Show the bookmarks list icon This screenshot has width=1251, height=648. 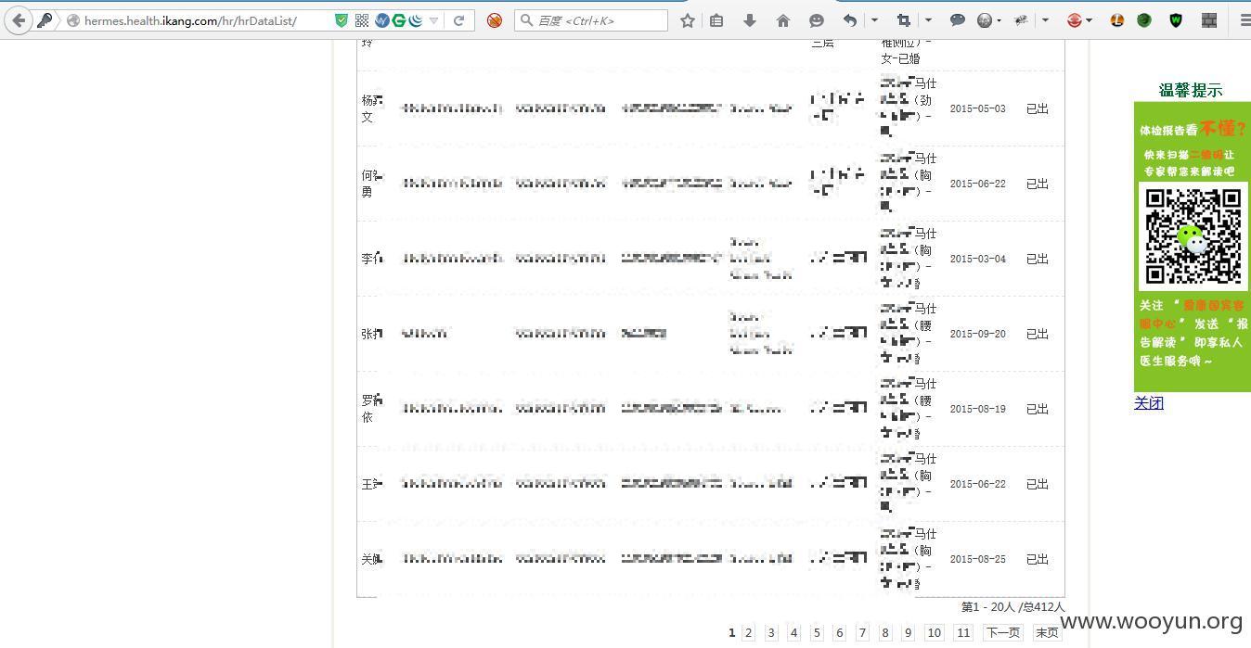pos(716,19)
